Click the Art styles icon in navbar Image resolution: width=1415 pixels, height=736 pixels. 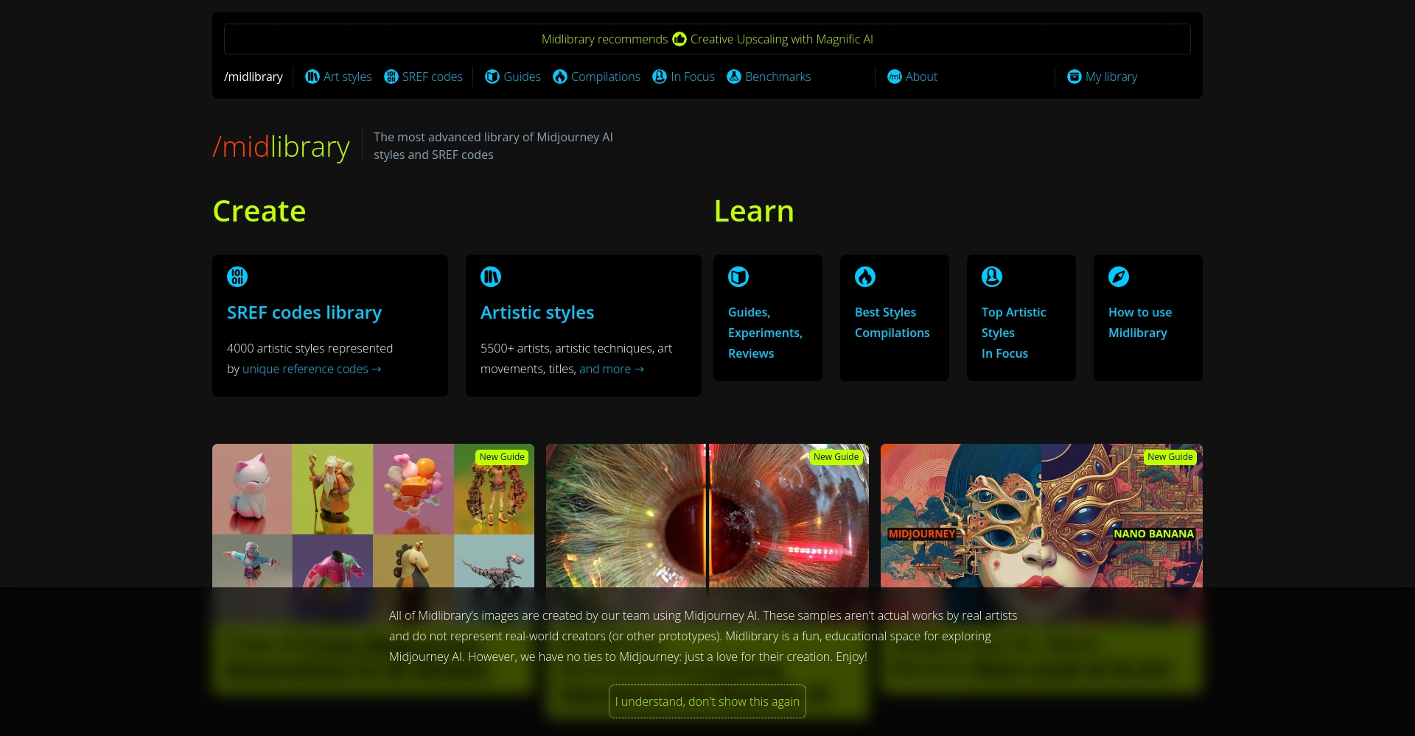pyautogui.click(x=312, y=77)
